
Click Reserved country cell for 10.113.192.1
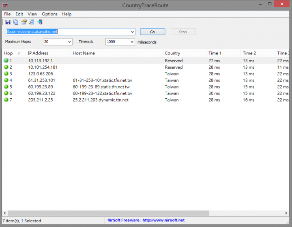coord(174,61)
